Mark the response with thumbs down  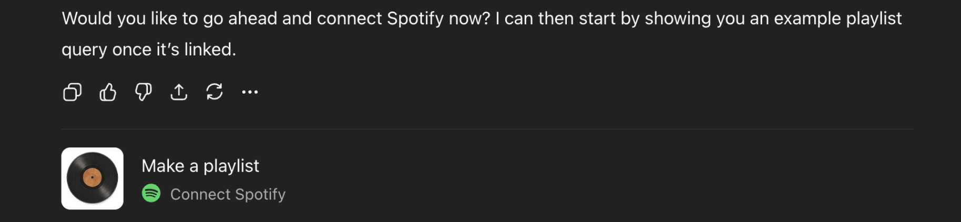(143, 93)
